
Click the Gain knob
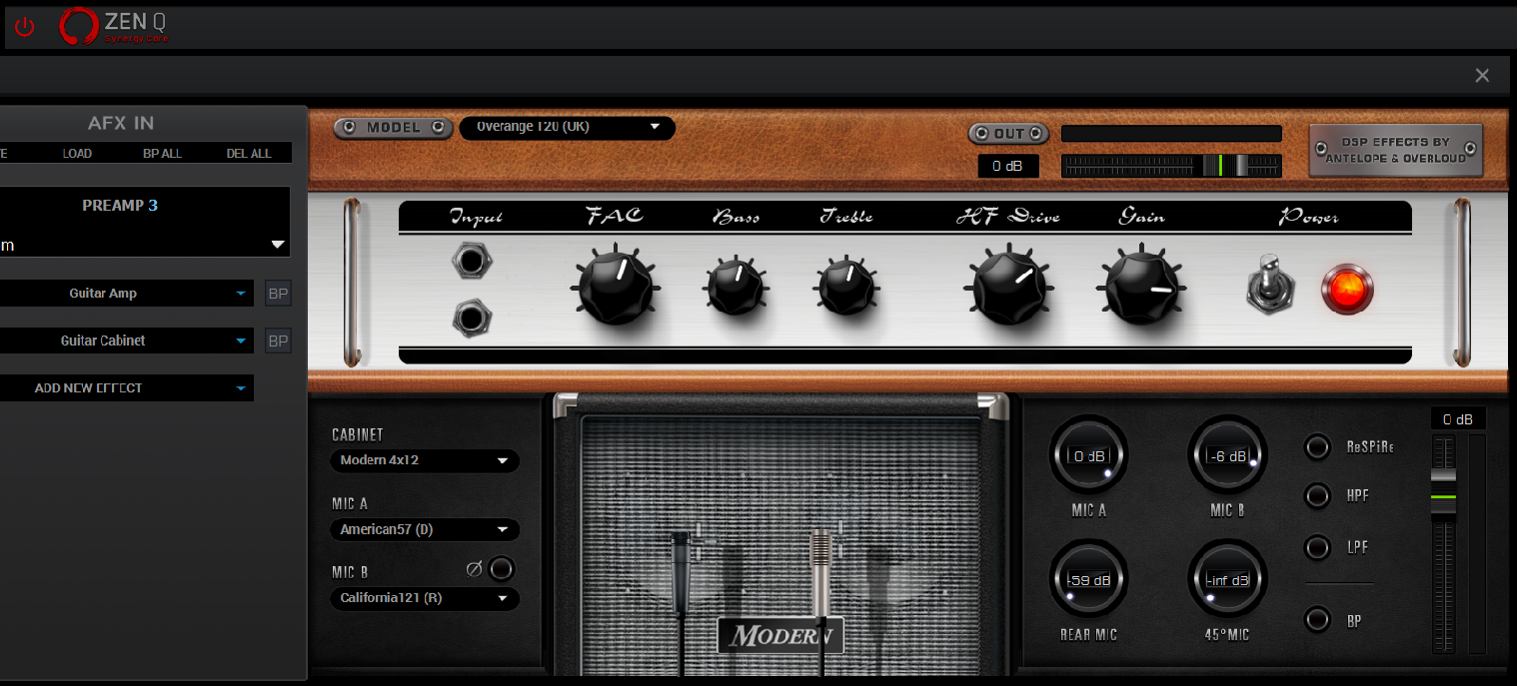point(1142,287)
